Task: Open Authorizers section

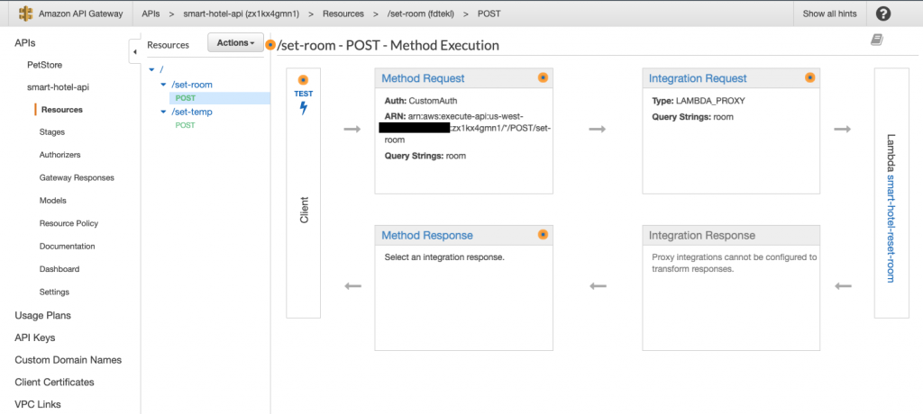Action: (x=60, y=155)
